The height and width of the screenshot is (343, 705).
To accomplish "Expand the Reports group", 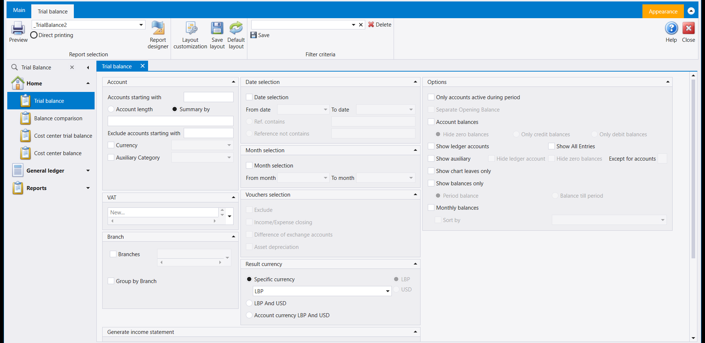I will [88, 188].
